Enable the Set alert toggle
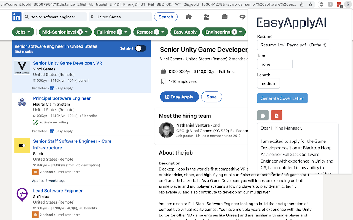The width and height of the screenshot is (353, 220). [x=140, y=48]
